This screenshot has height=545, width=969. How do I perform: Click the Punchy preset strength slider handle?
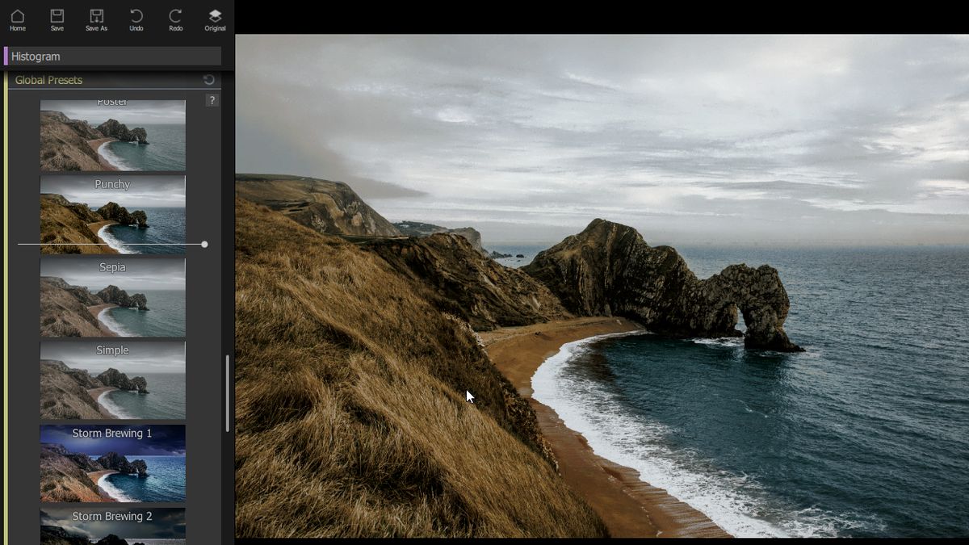click(x=204, y=244)
